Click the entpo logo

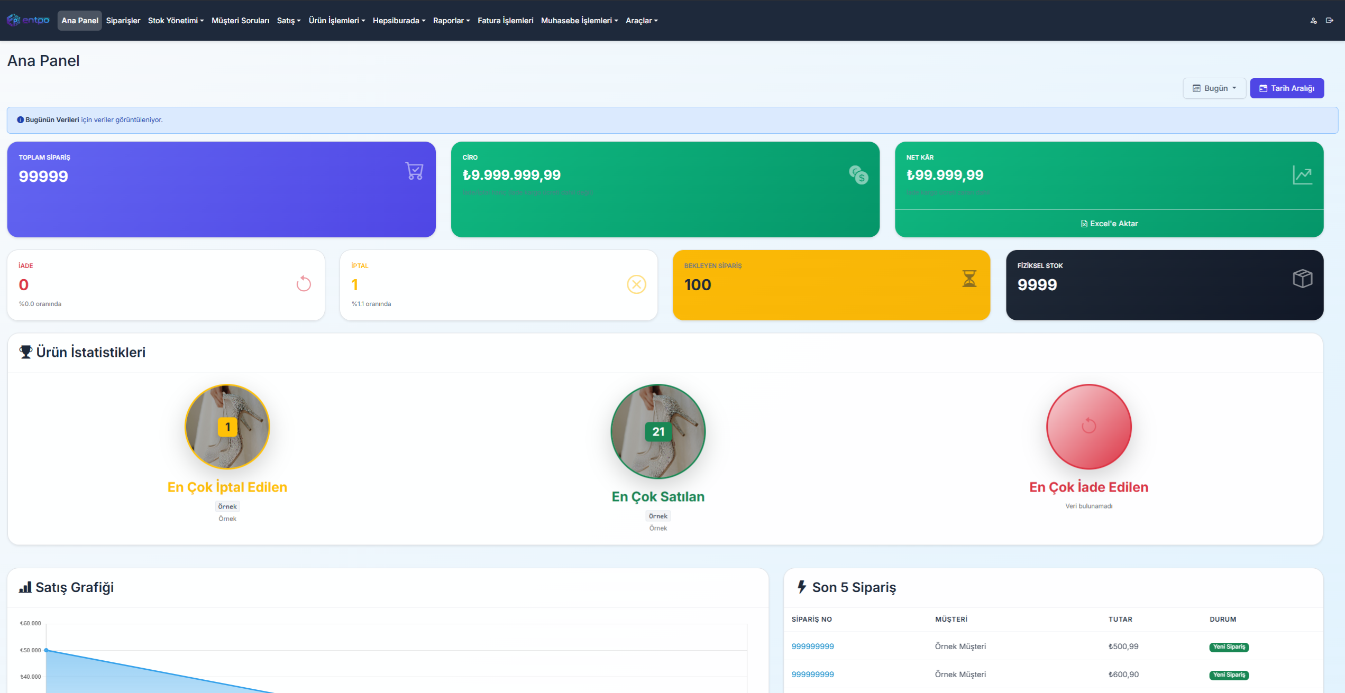[x=28, y=20]
